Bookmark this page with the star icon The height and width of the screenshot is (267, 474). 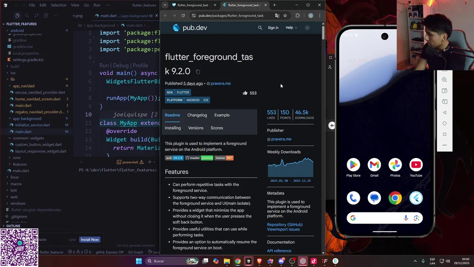pyautogui.click(x=285, y=16)
